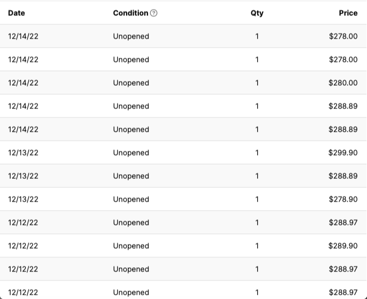
Task: Click Unopened condition in the $299.90 row
Action: pos(131,153)
